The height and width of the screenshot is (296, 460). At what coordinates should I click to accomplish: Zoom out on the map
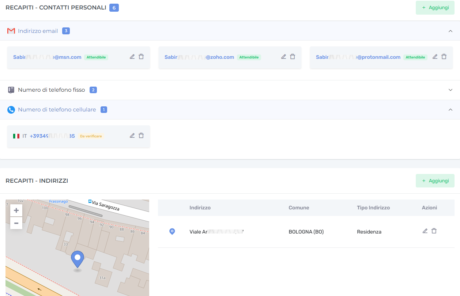coord(16,223)
